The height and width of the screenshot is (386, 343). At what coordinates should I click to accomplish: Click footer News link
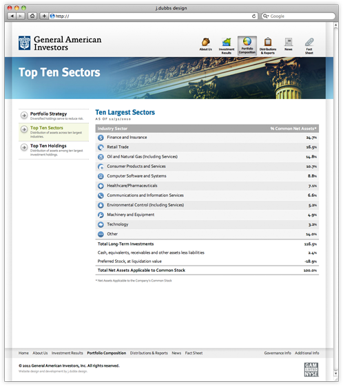coord(176,353)
